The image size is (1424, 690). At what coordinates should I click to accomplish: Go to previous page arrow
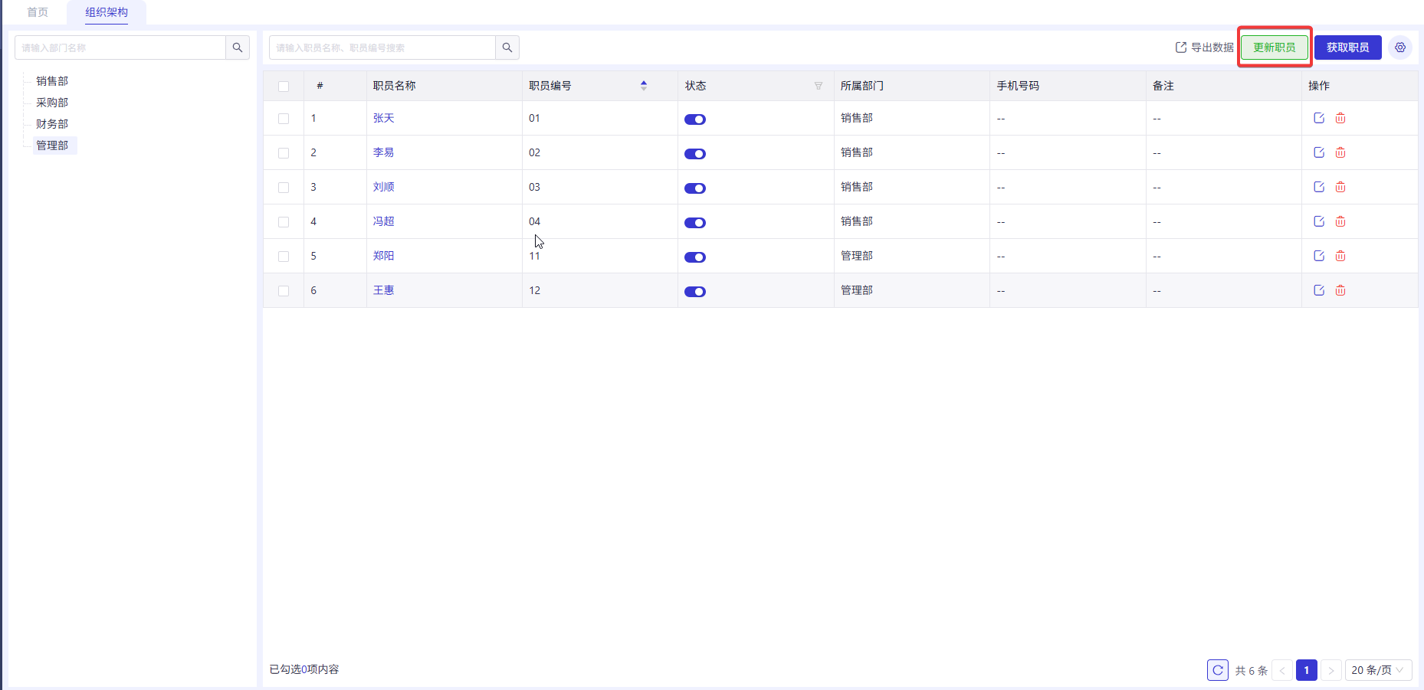point(1282,670)
